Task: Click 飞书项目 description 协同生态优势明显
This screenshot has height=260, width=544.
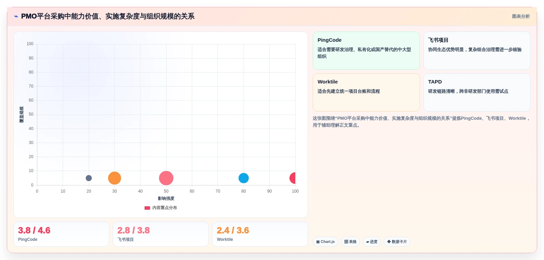Action: (x=475, y=50)
